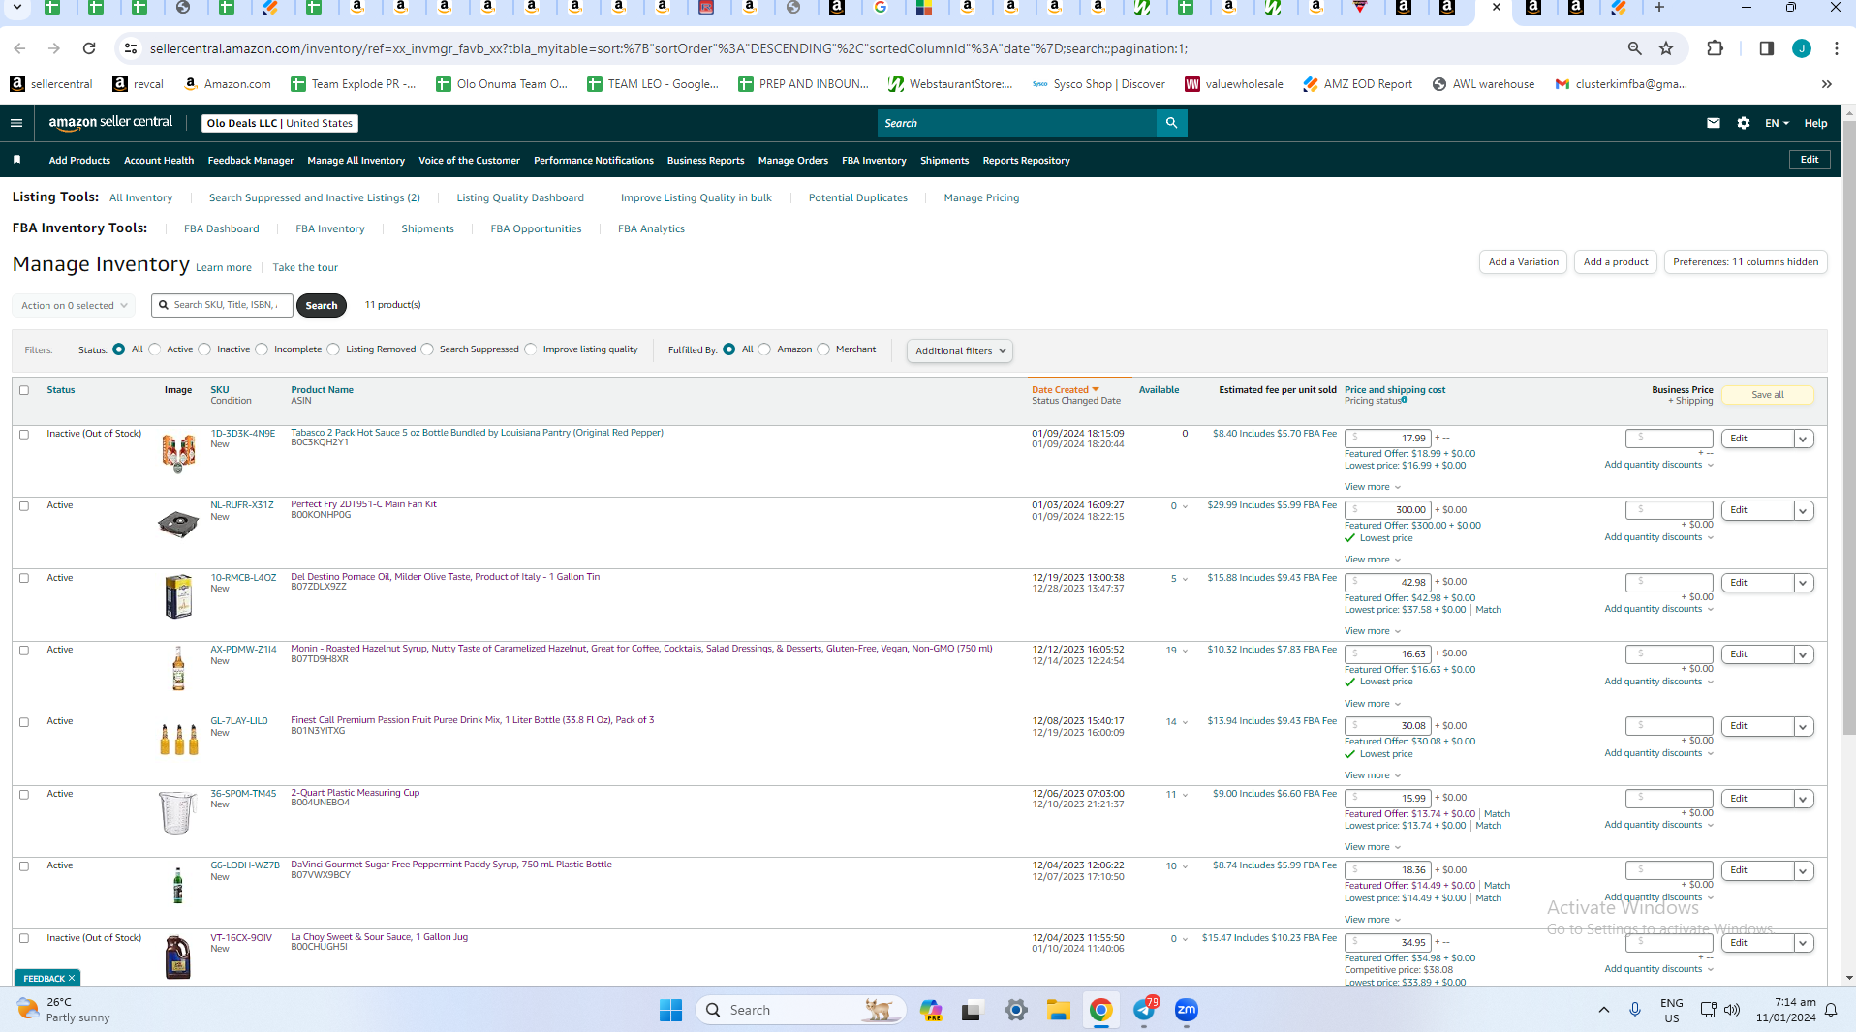The height and width of the screenshot is (1032, 1856).
Task: Open the Tabasco hot sauce product thumbnail
Action: (178, 453)
